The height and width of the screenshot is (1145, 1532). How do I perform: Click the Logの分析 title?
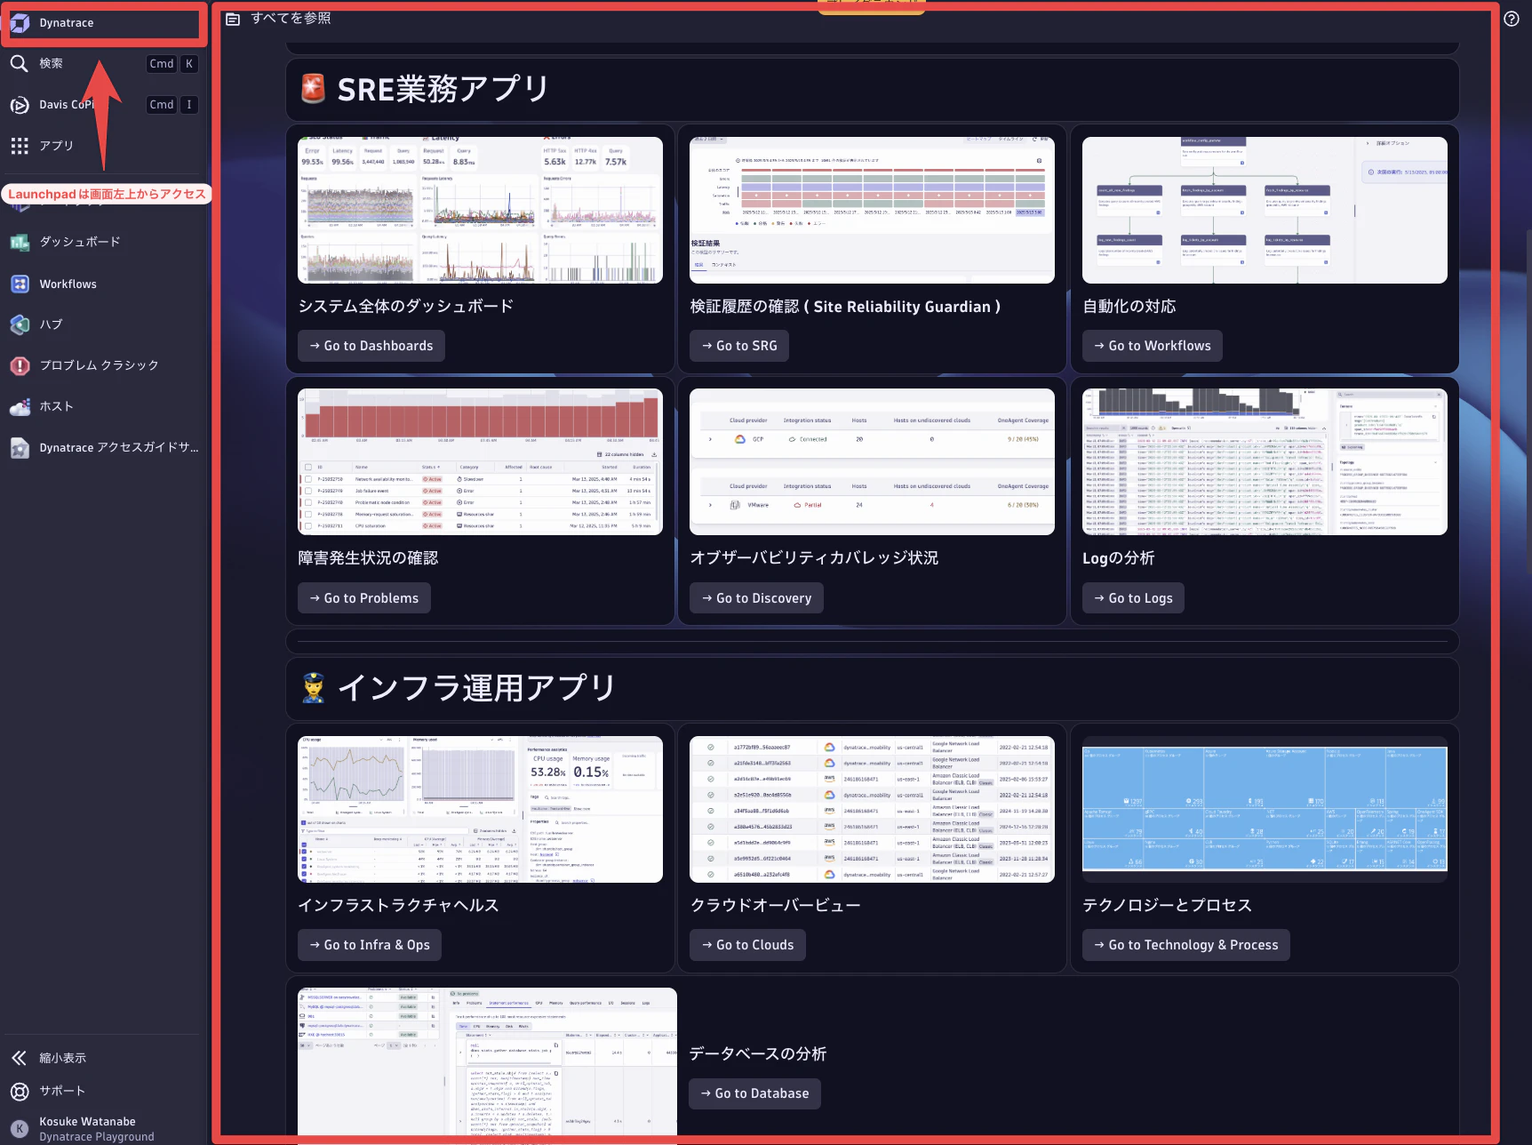[1118, 557]
